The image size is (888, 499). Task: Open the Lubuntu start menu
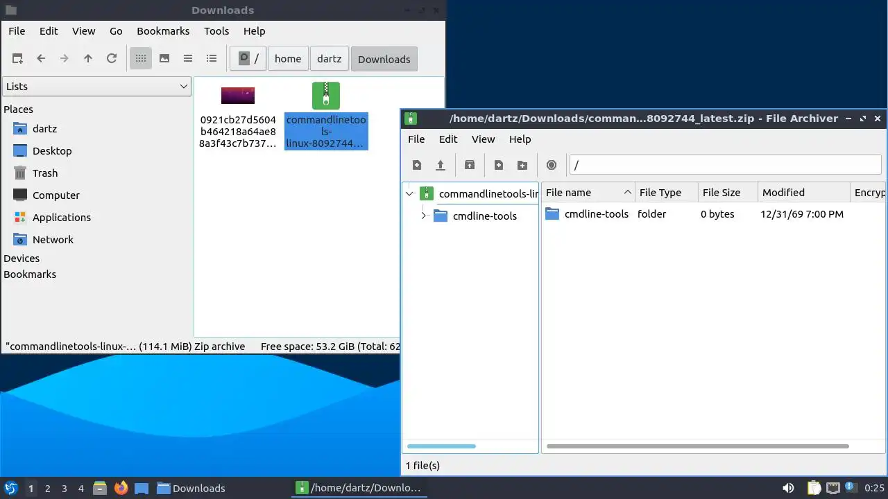pyautogui.click(x=10, y=488)
